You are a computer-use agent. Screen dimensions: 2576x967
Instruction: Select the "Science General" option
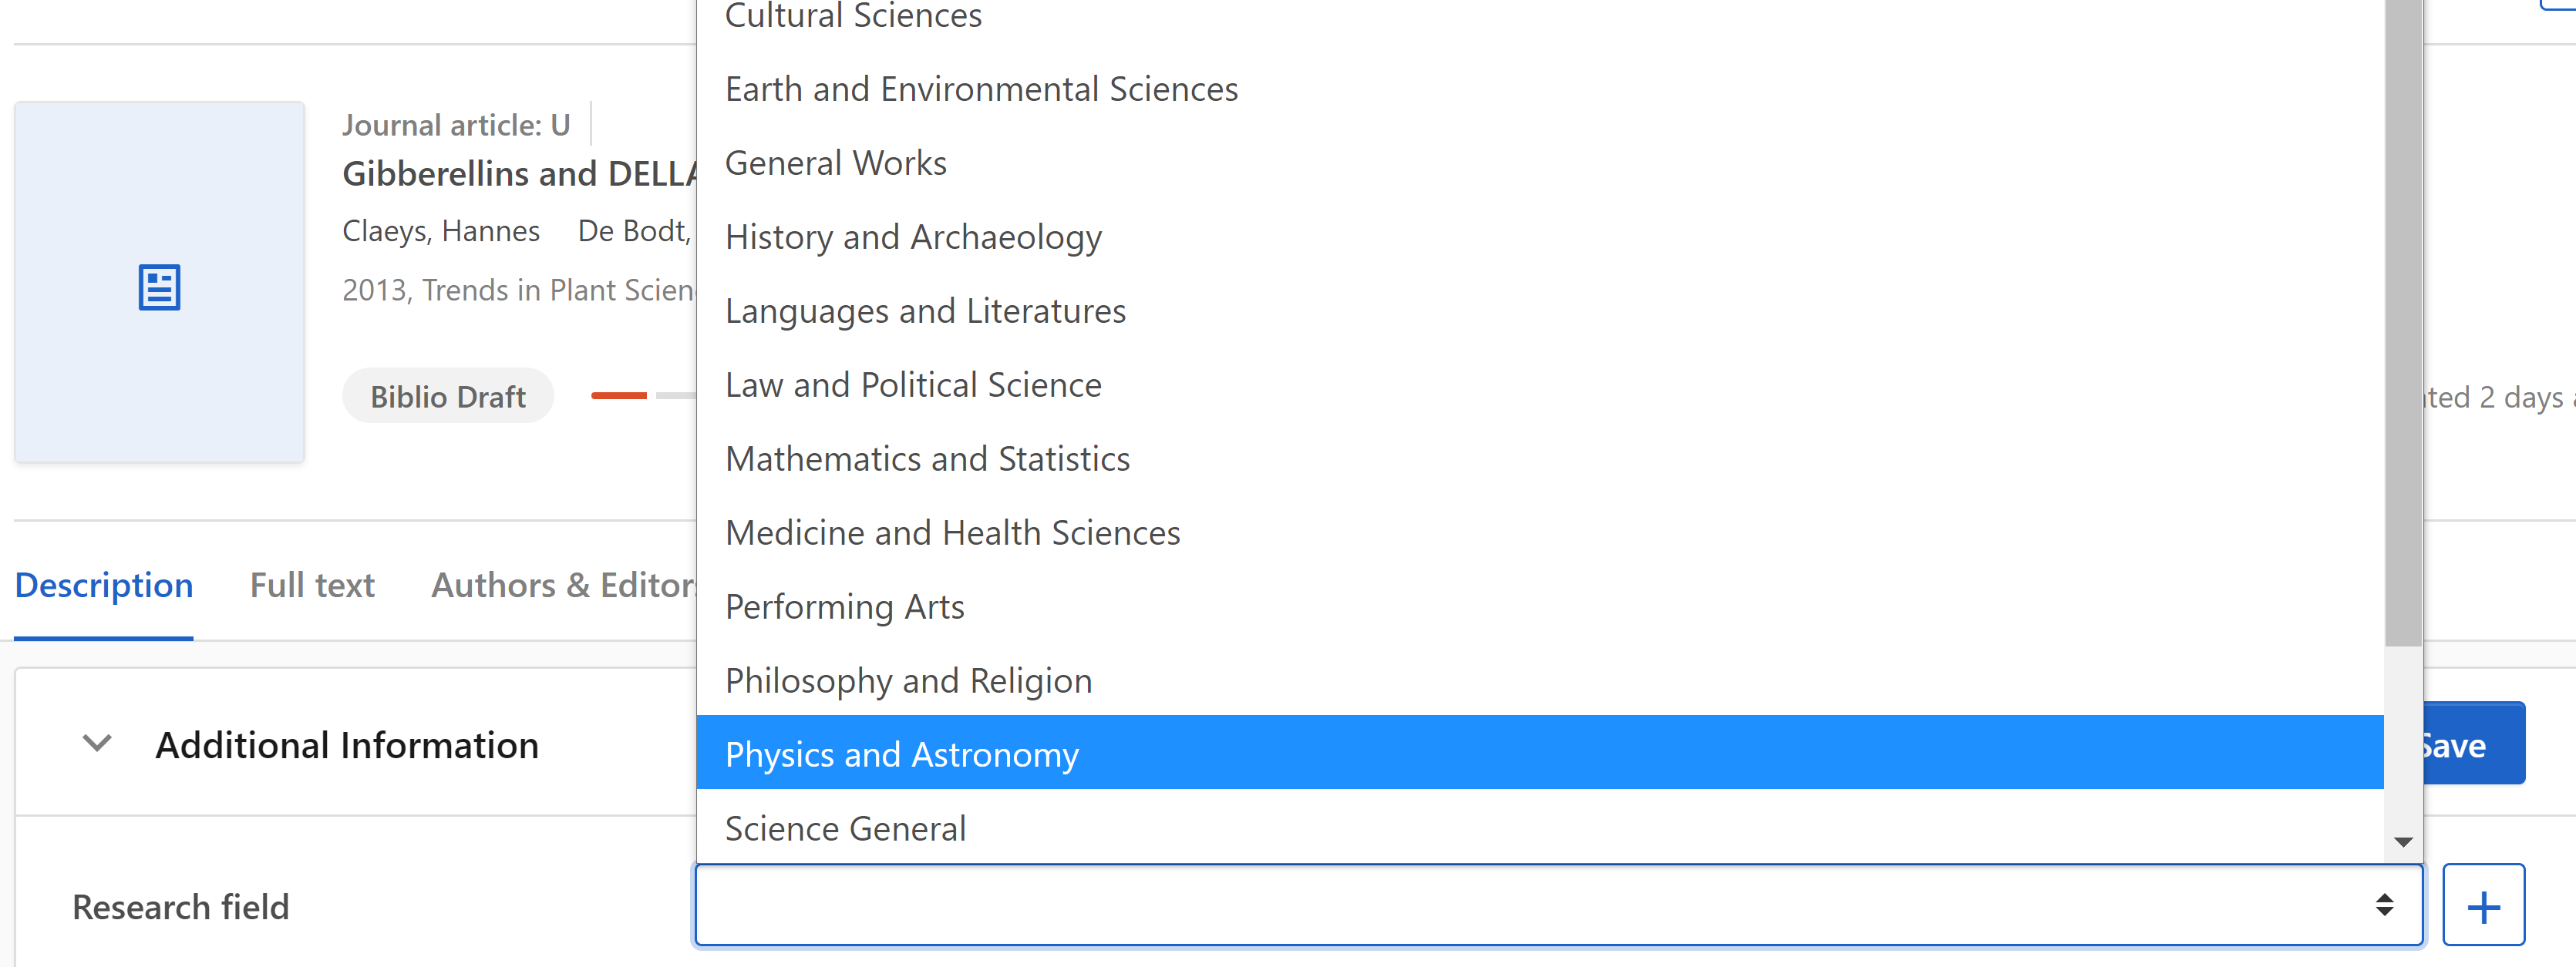tap(845, 828)
